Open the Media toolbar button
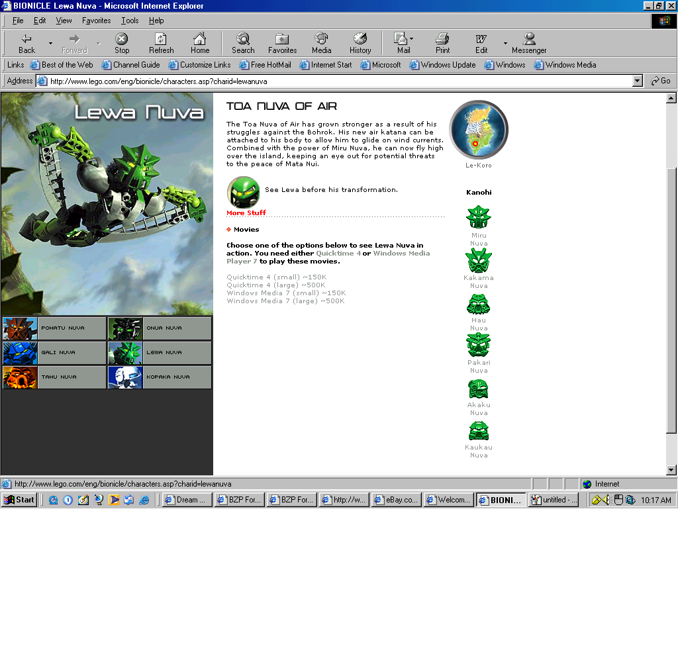The height and width of the screenshot is (662, 678). point(321,43)
